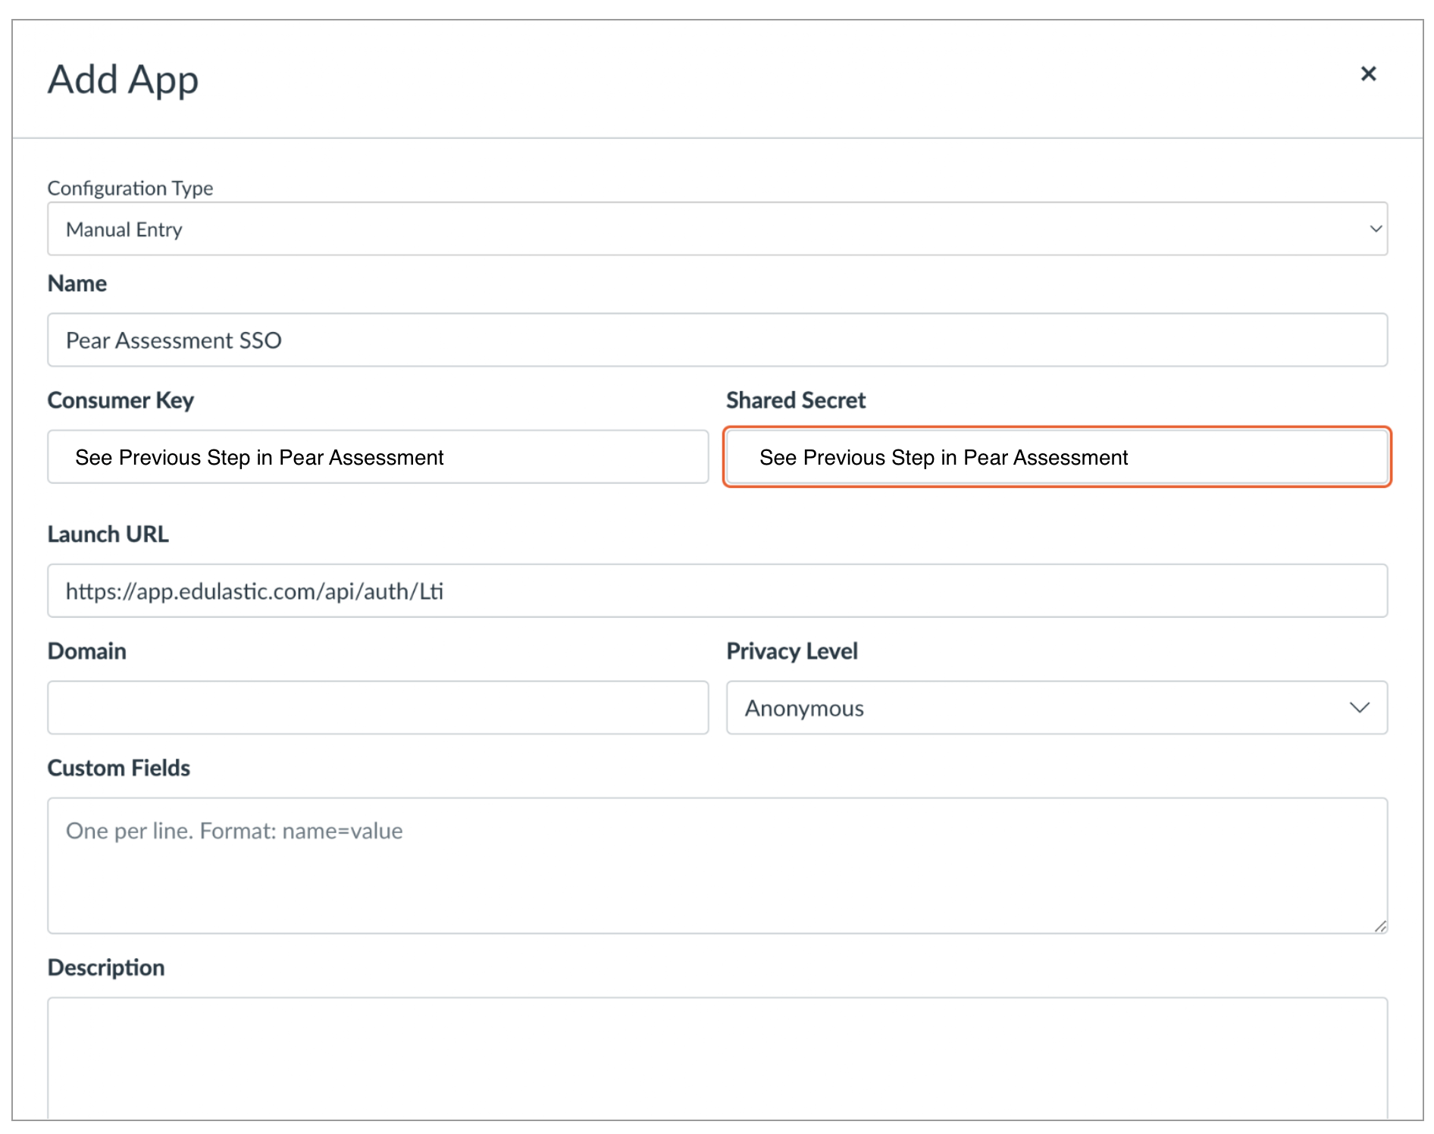This screenshot has width=1434, height=1134.
Task: Click the Custom Fields text area
Action: (717, 866)
